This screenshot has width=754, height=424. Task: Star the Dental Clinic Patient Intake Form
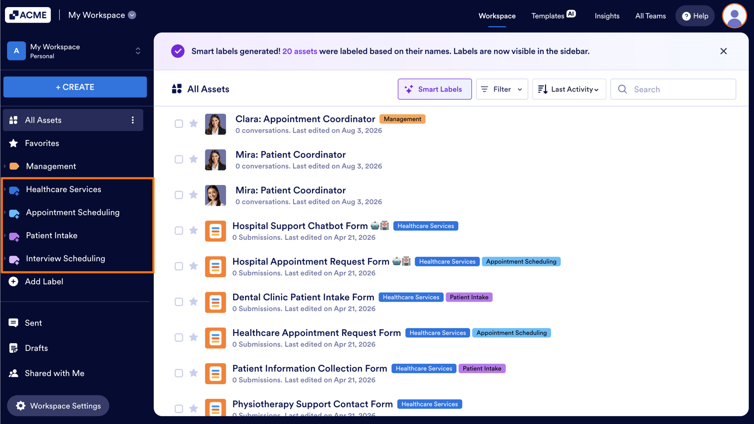(x=194, y=301)
